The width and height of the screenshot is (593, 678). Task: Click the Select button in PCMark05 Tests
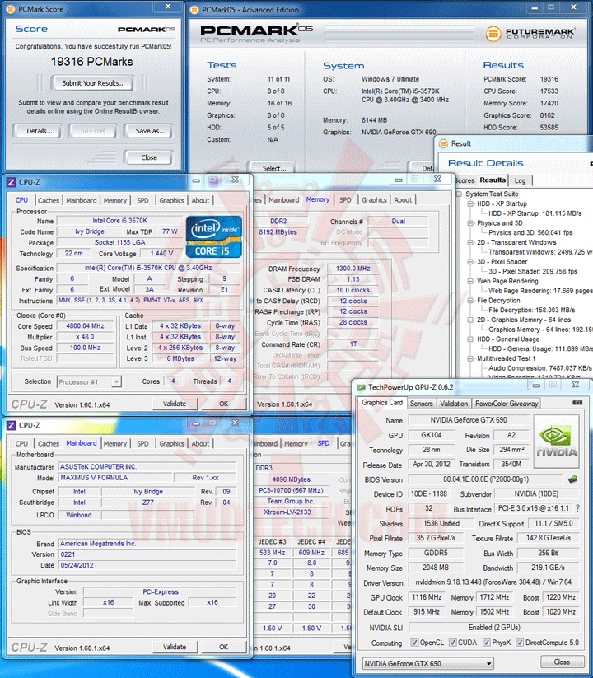pos(274,168)
